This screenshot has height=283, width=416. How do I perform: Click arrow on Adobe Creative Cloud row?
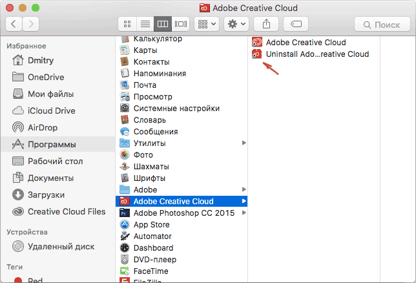[244, 201]
